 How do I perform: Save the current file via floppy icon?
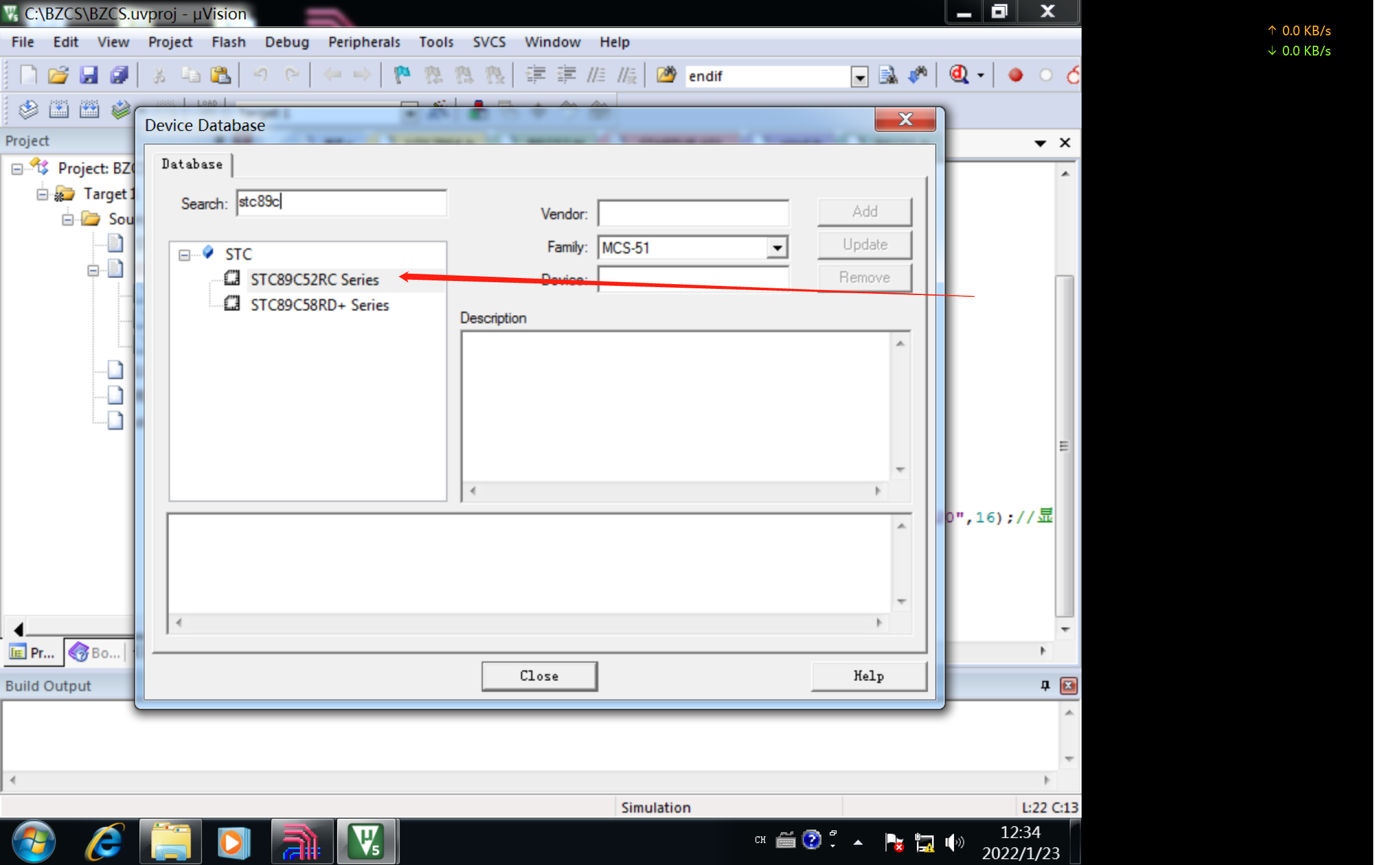tap(88, 75)
